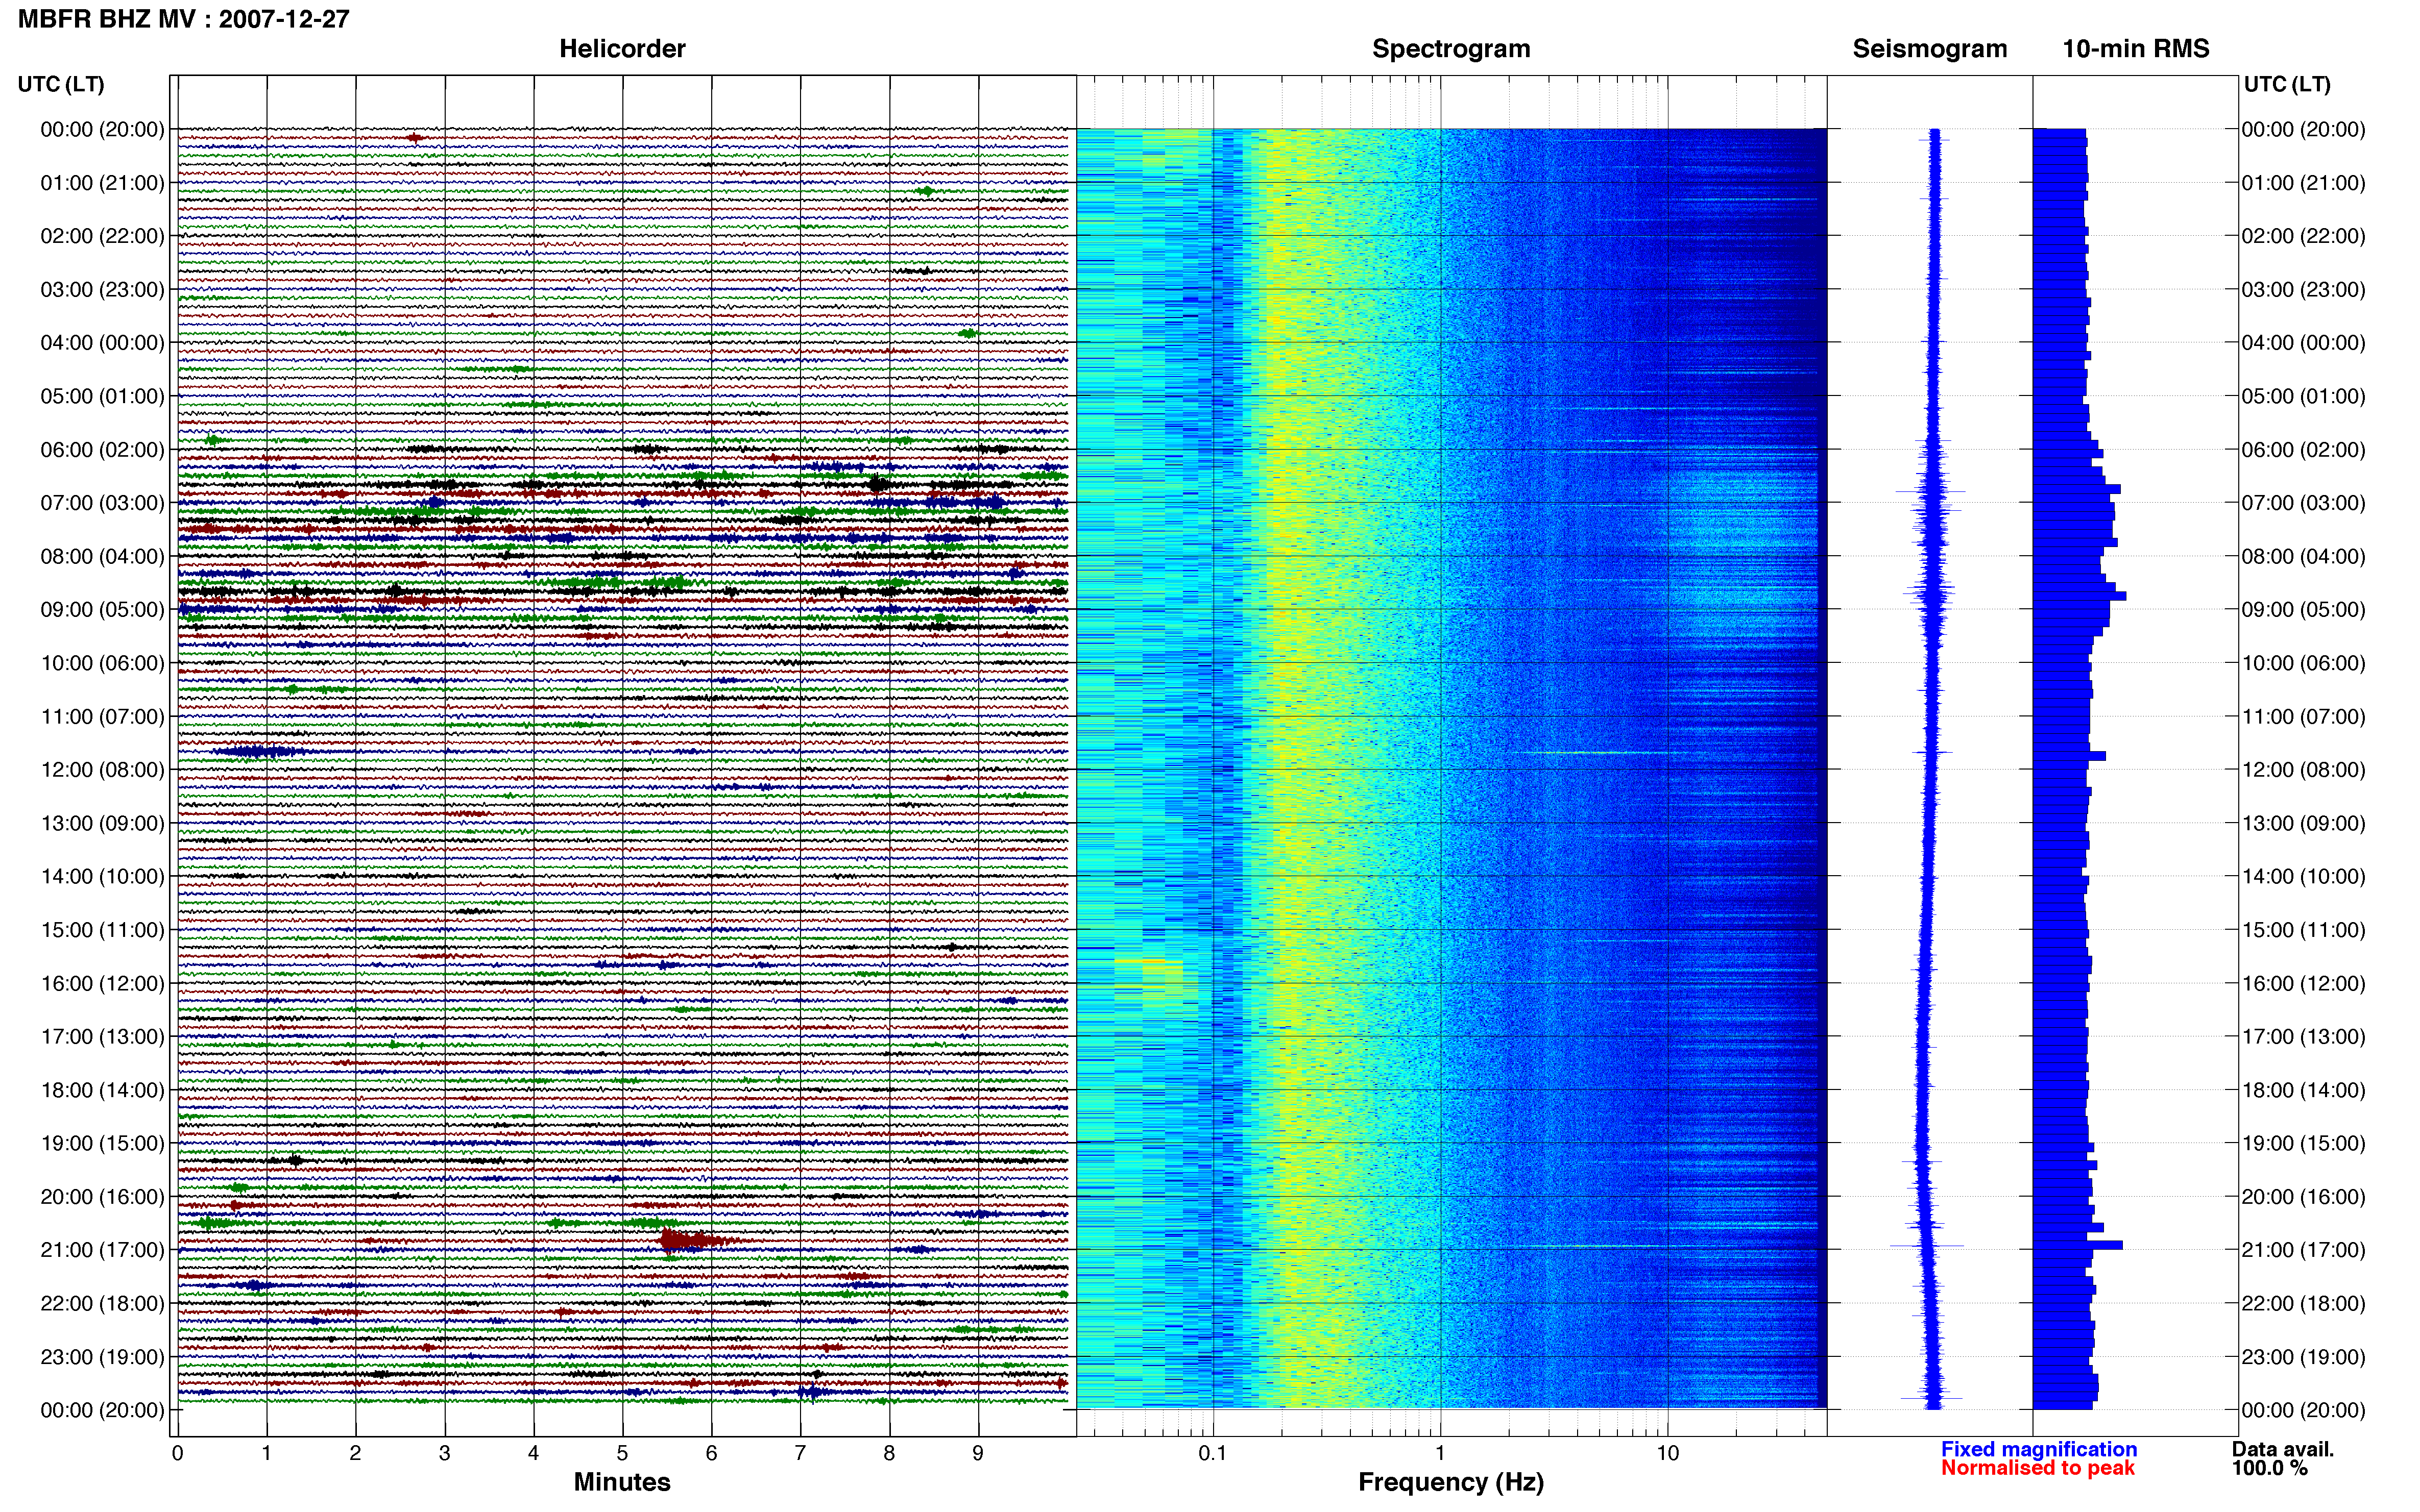
Task: Select the "Minutes" axis title
Action: point(622,1482)
